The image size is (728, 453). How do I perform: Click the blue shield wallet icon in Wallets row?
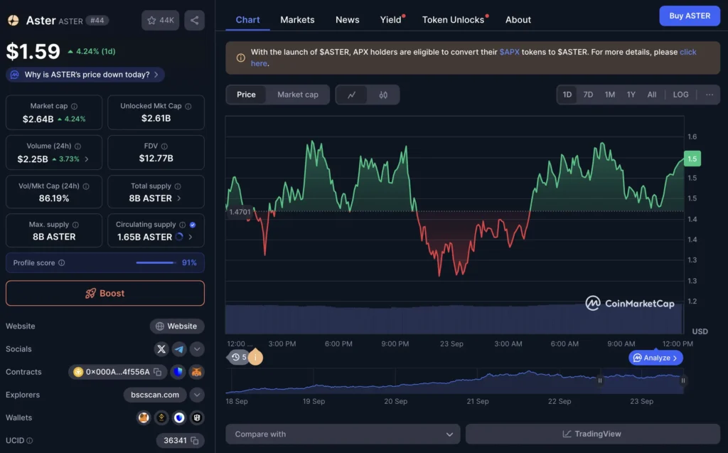coord(179,417)
